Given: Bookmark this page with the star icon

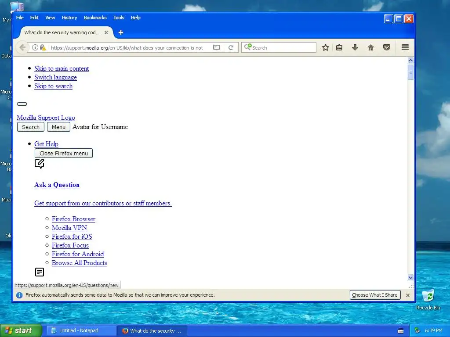Looking at the screenshot, I should coord(326,47).
